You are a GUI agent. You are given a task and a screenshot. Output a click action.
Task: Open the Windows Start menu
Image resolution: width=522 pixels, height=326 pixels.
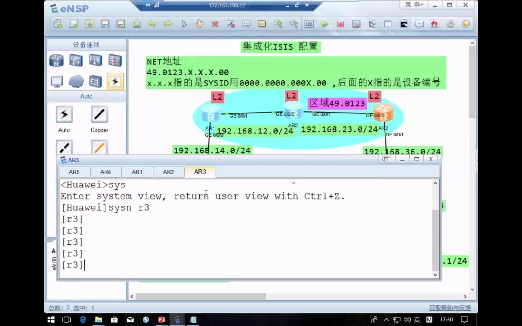[x=51, y=320]
